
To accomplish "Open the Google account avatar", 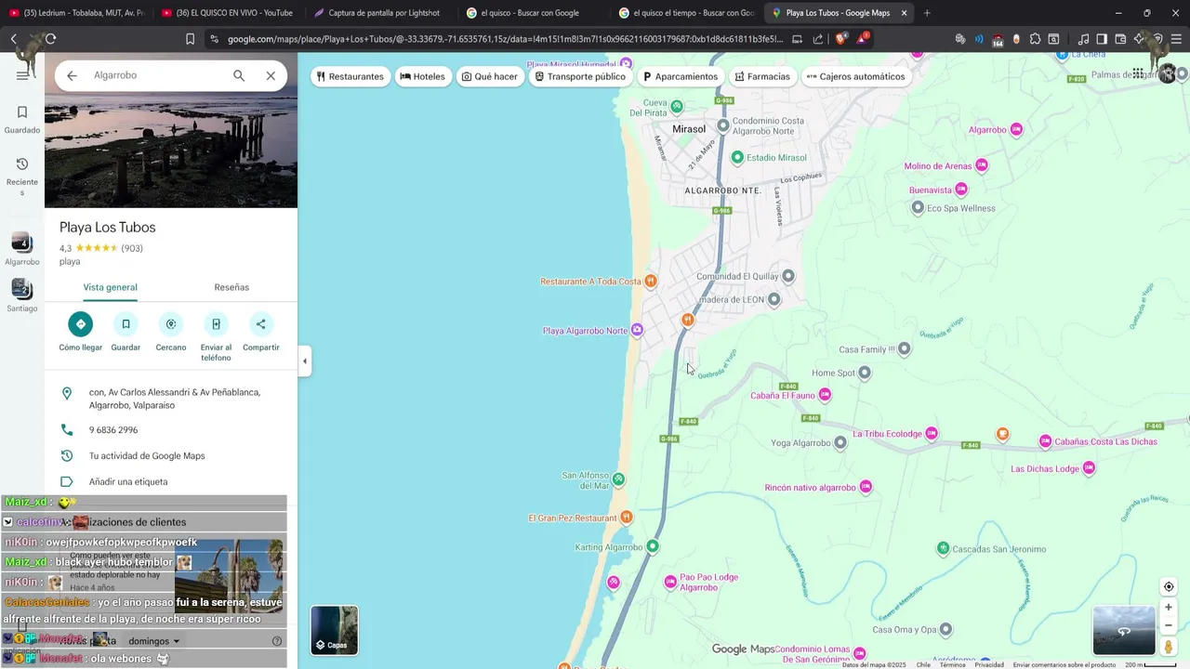I will (1168, 74).
